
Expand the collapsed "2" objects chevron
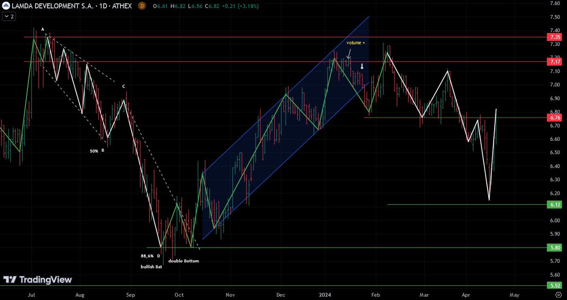click(x=9, y=16)
